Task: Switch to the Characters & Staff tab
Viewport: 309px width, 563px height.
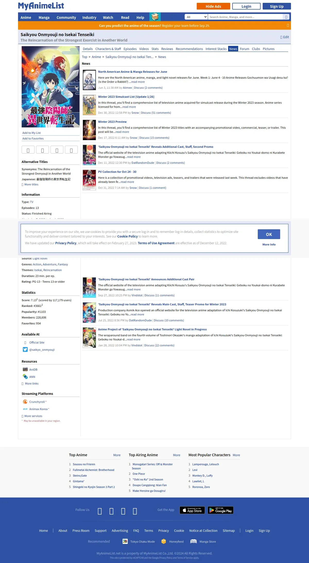Action: point(108,49)
